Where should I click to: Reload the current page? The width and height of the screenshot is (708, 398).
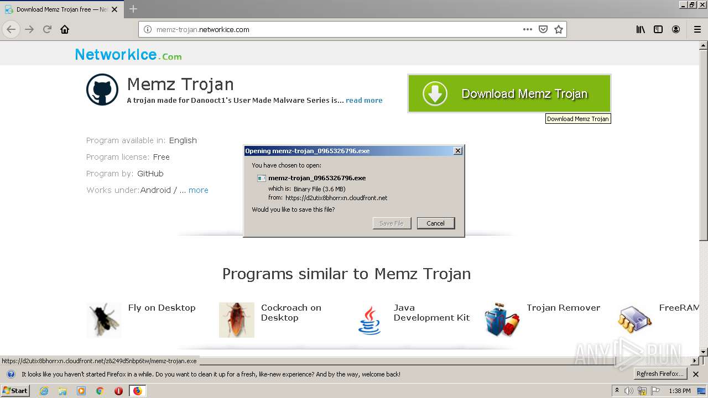[x=47, y=29]
